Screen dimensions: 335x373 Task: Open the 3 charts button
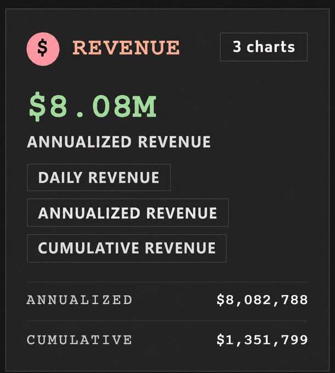point(264,47)
